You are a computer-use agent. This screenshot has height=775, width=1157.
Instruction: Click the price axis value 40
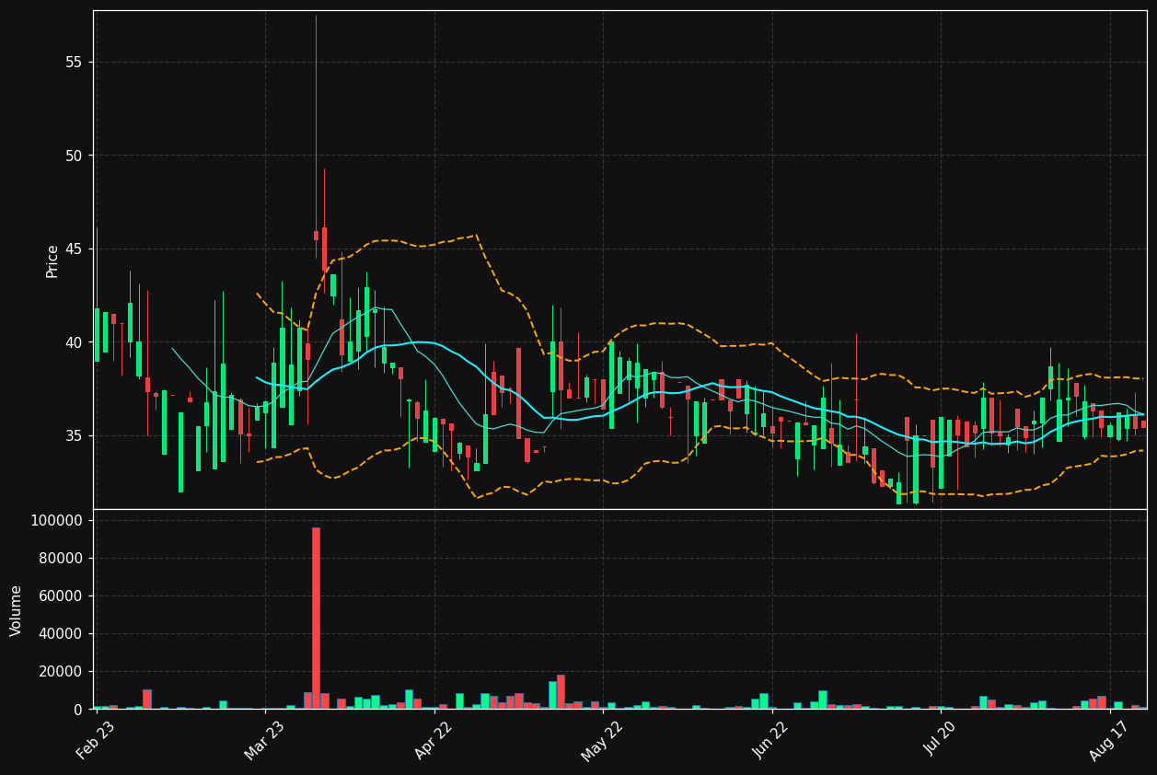[74, 342]
